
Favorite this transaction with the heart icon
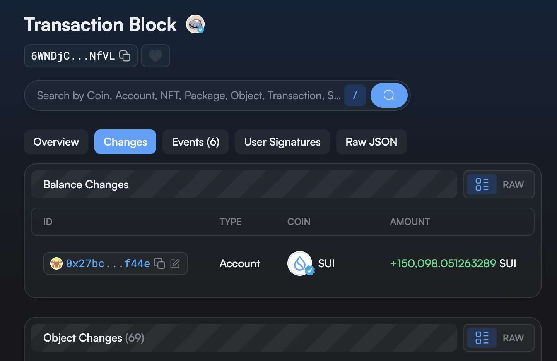[155, 56]
